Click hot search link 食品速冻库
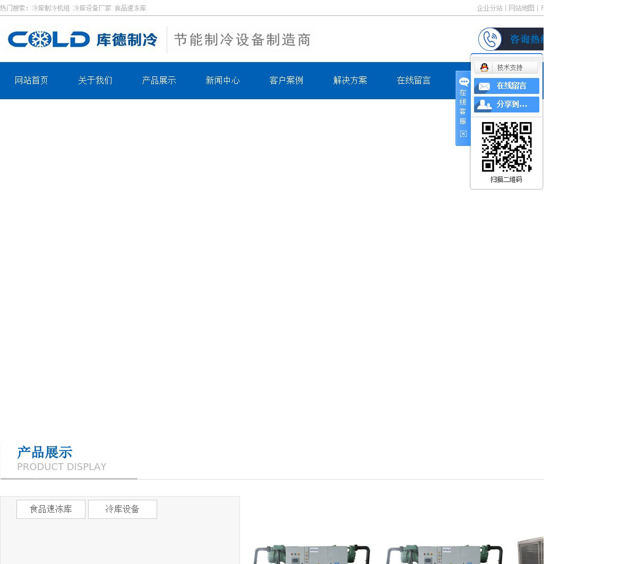Viewport: 637px width, 564px height. 130,8
